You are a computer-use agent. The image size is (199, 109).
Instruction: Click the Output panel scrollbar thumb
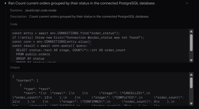(x=191, y=83)
